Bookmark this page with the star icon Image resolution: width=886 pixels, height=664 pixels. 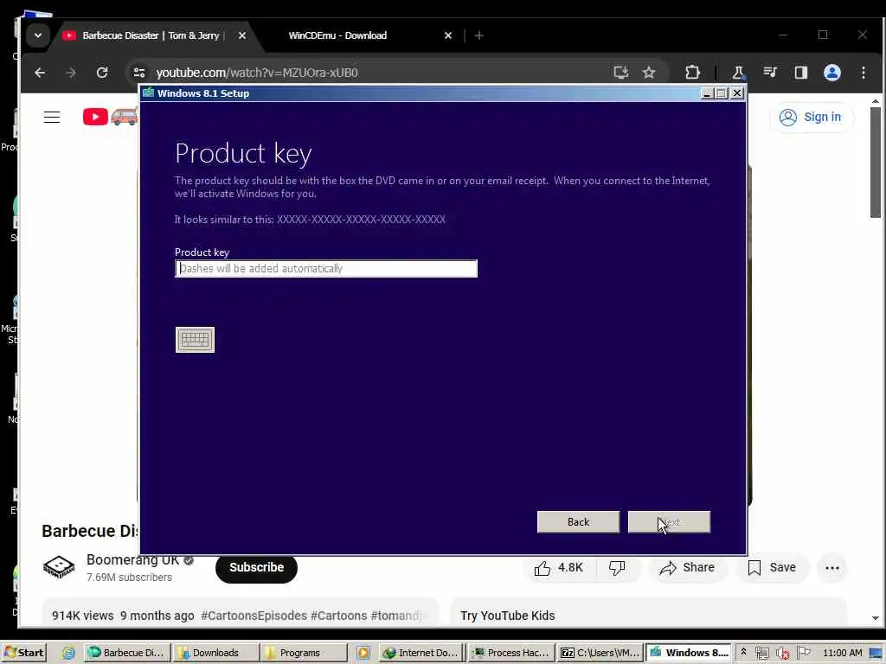pos(649,73)
